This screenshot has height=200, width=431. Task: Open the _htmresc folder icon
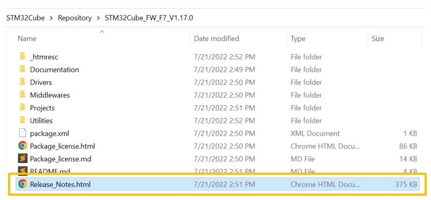23,57
